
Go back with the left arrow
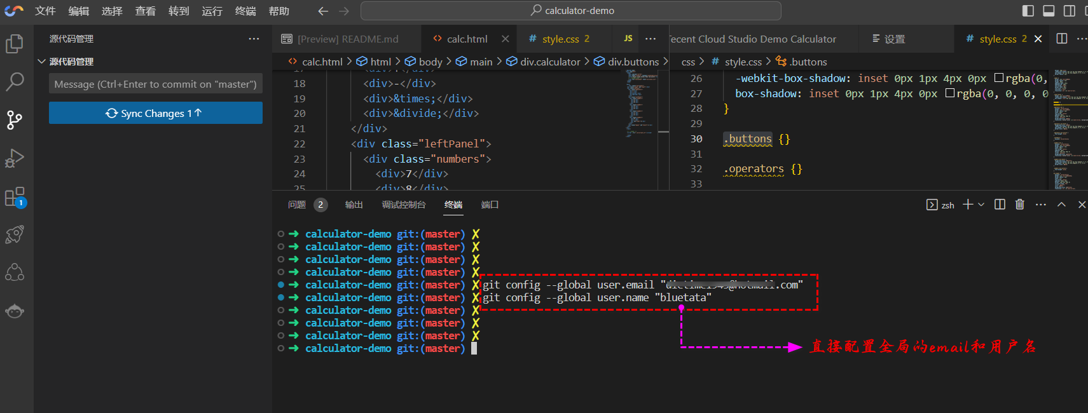click(x=323, y=11)
